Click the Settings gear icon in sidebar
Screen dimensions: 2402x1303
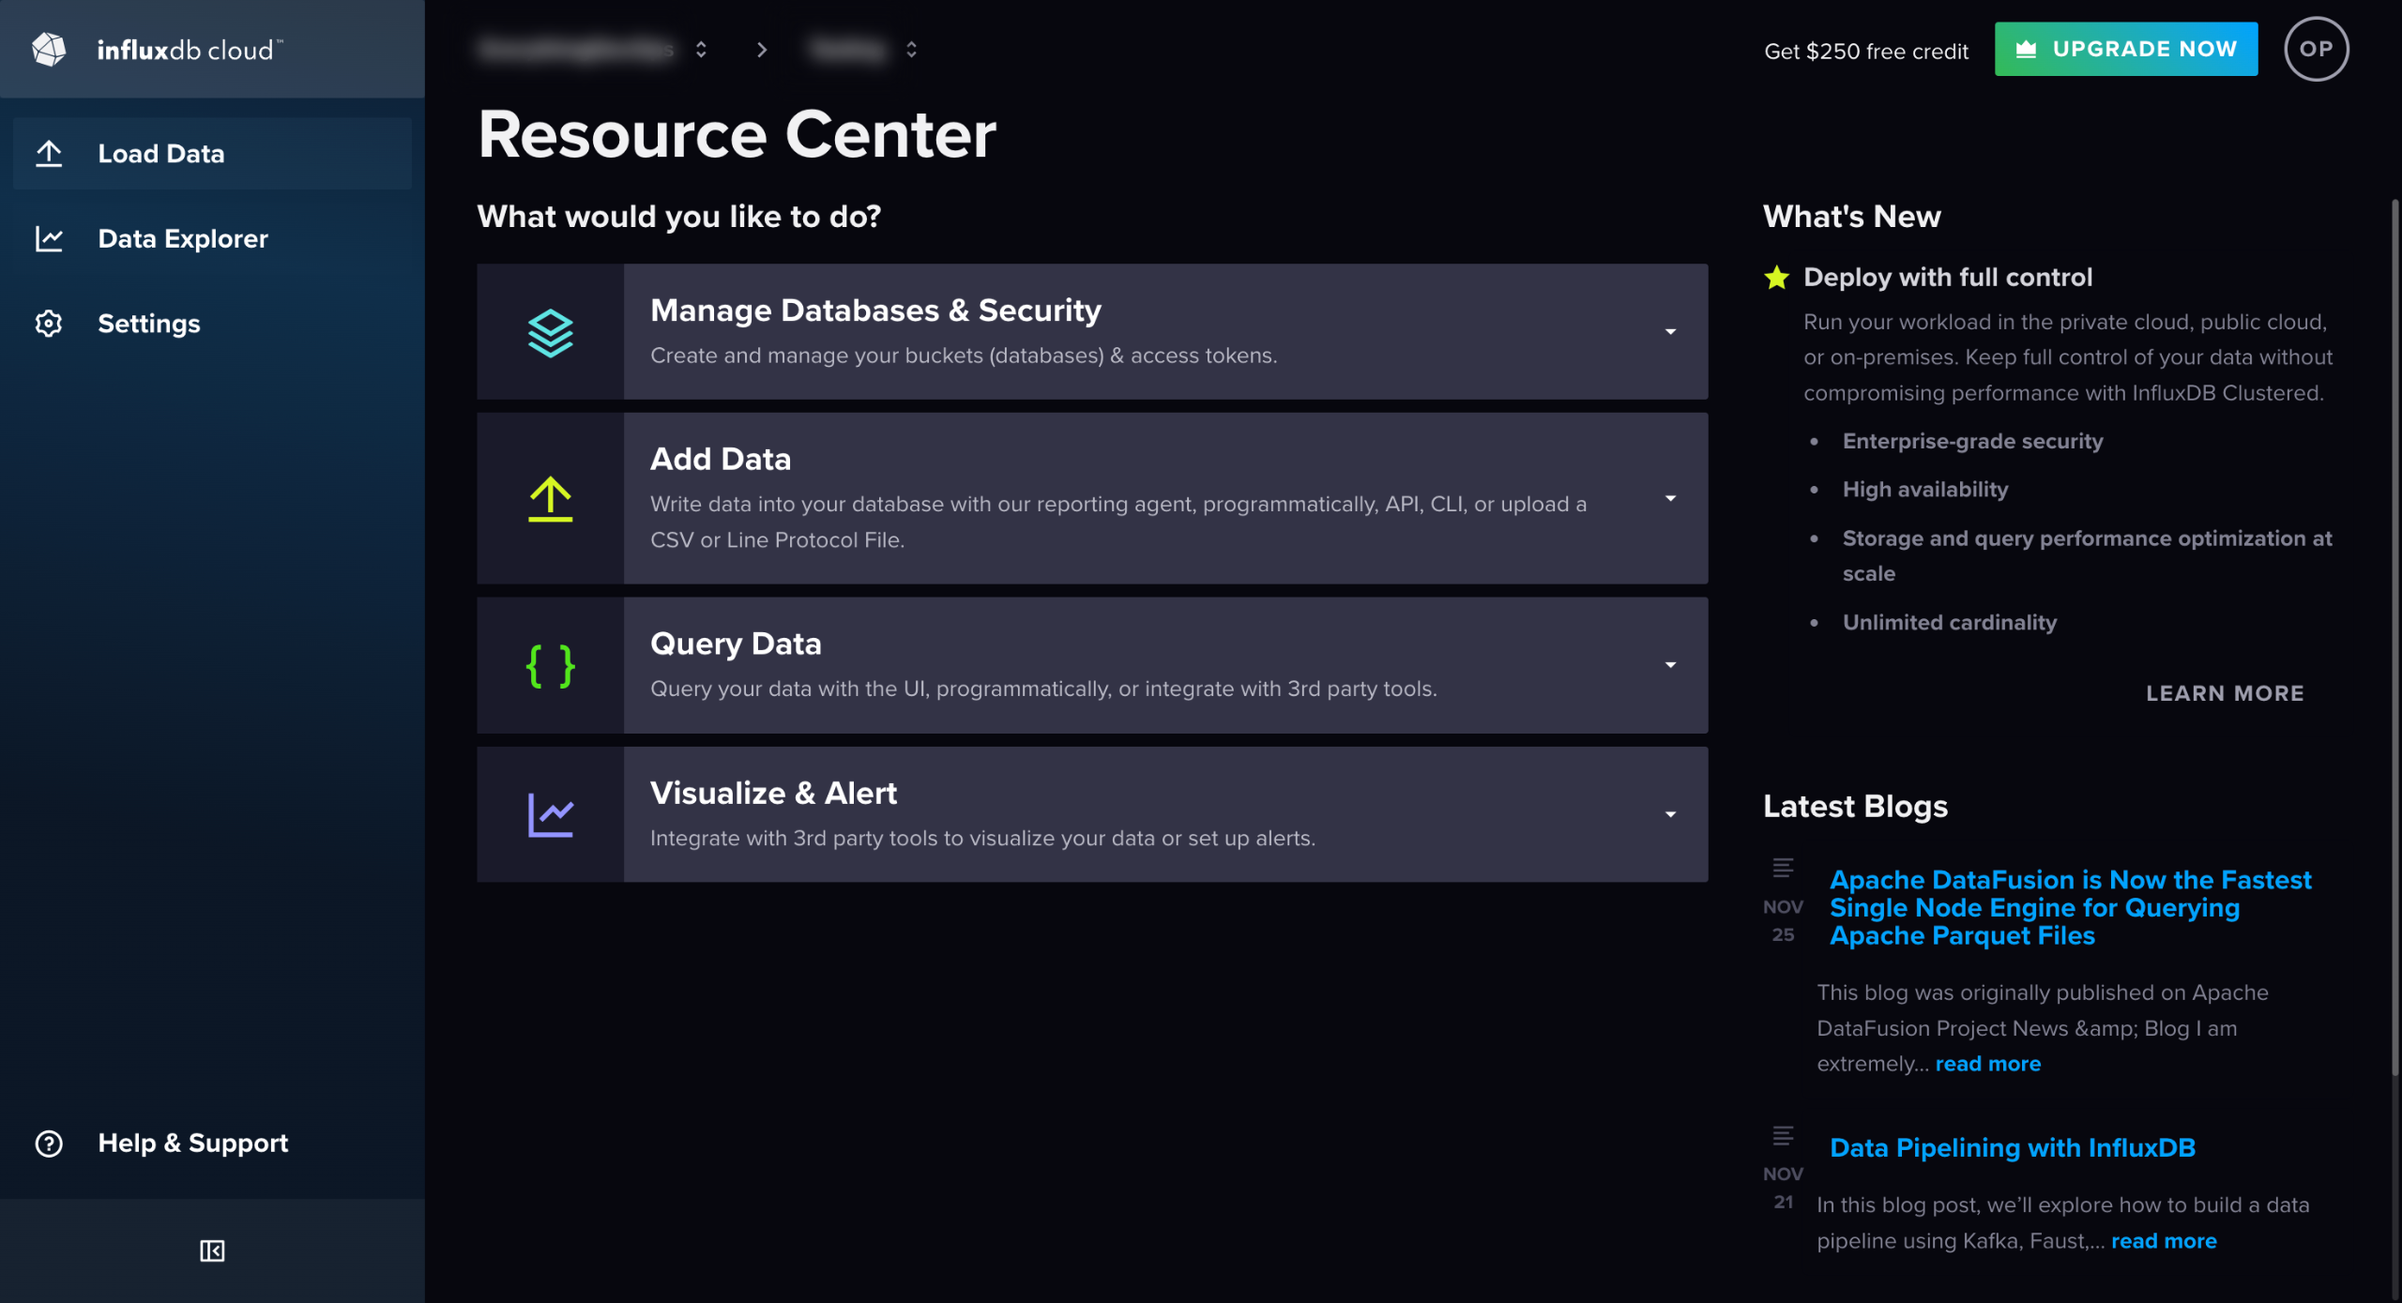49,324
